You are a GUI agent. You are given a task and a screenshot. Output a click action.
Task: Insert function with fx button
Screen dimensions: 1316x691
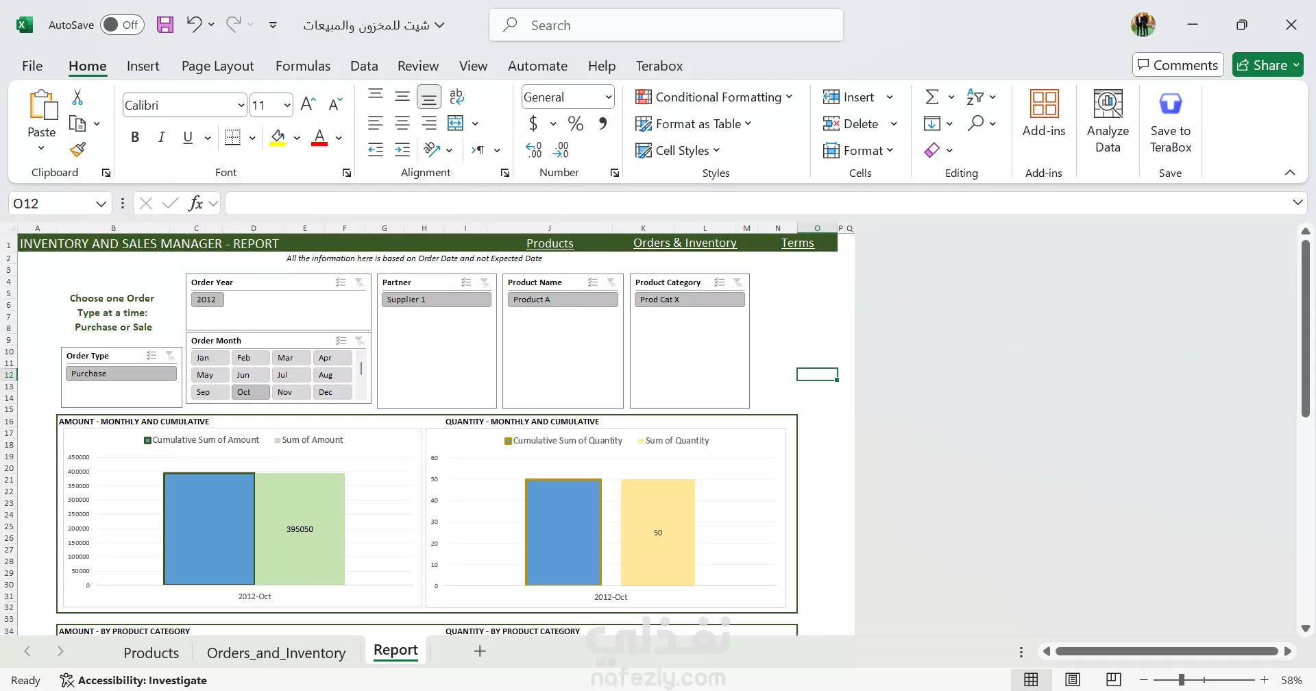tap(195, 203)
